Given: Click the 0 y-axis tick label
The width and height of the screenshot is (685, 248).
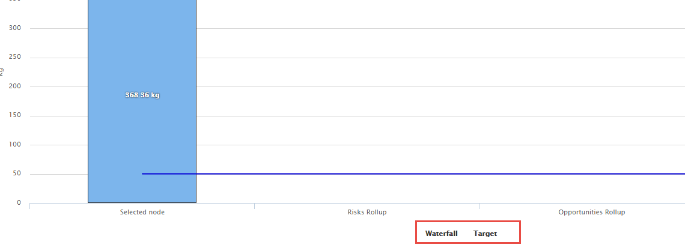Looking at the screenshot, I should point(19,203).
